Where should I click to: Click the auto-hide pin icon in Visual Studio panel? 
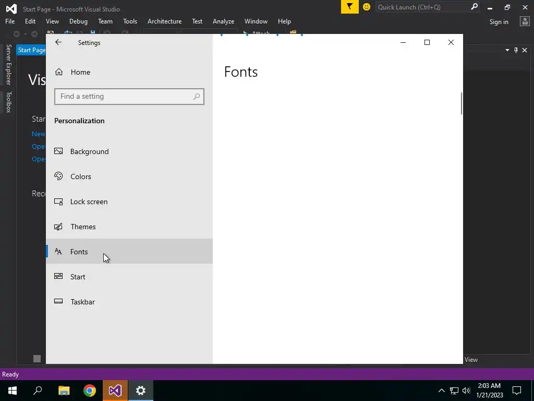point(516,50)
